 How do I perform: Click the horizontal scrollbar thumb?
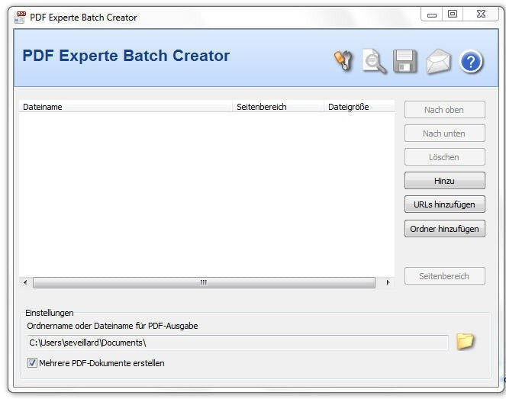pos(204,282)
